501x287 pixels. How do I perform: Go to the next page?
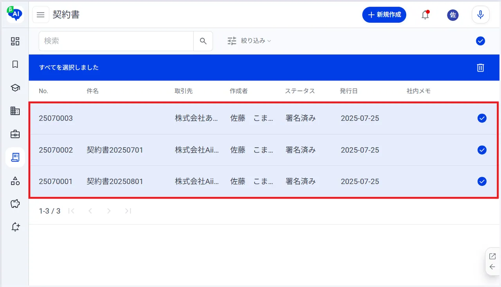(x=109, y=211)
